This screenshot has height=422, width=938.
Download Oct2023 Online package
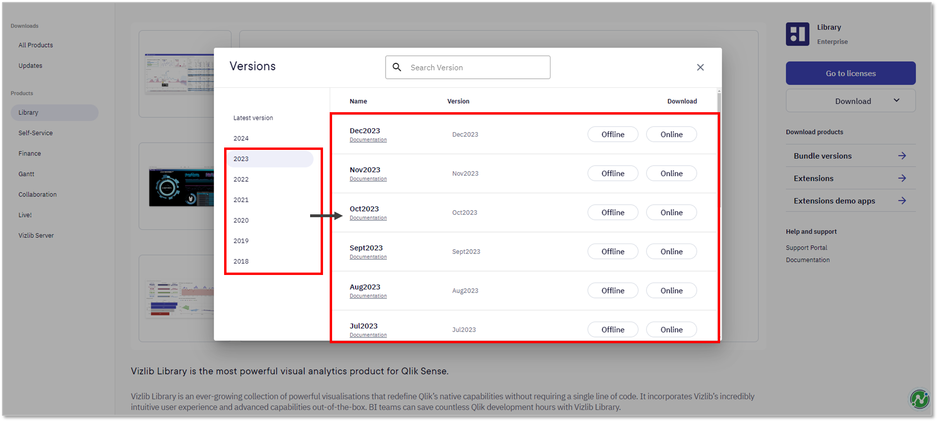671,212
